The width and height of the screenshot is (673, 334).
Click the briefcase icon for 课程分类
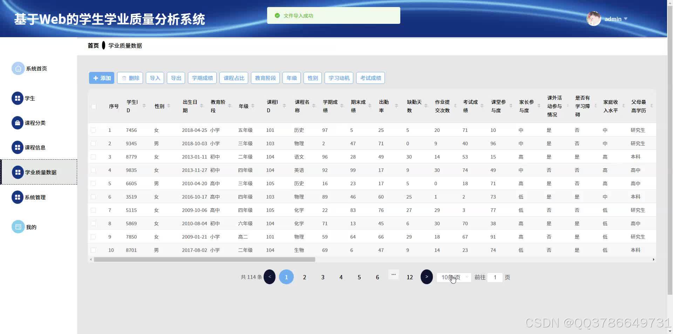click(18, 123)
